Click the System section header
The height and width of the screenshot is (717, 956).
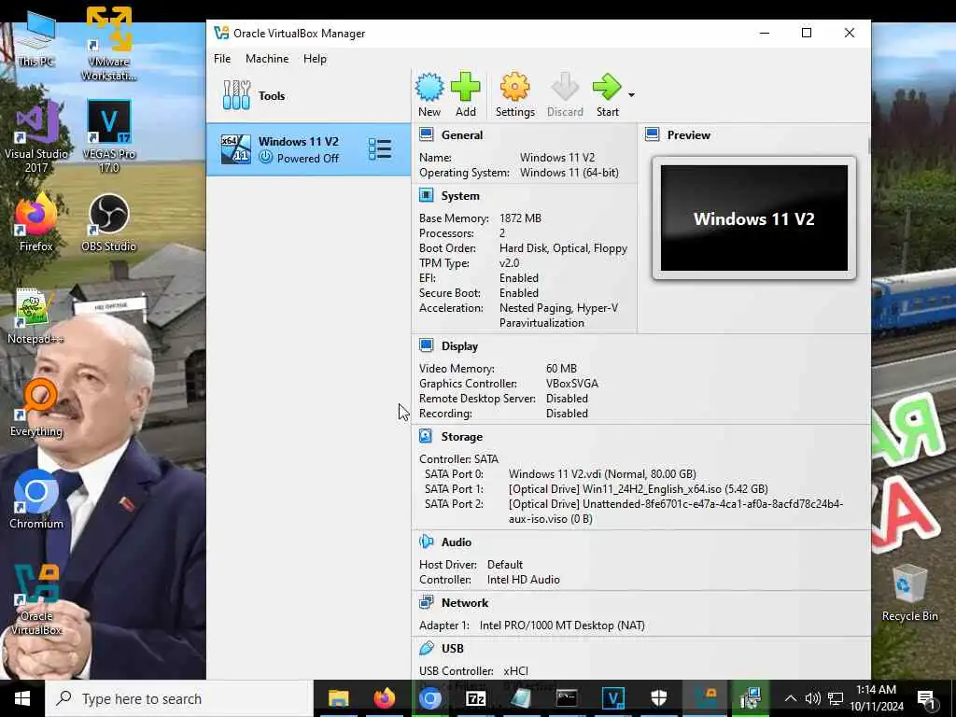tap(460, 196)
